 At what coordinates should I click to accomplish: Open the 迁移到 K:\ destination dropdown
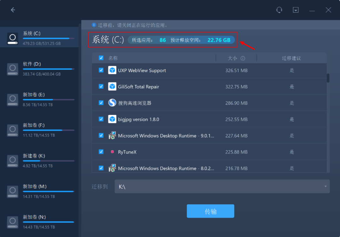coord(222,186)
